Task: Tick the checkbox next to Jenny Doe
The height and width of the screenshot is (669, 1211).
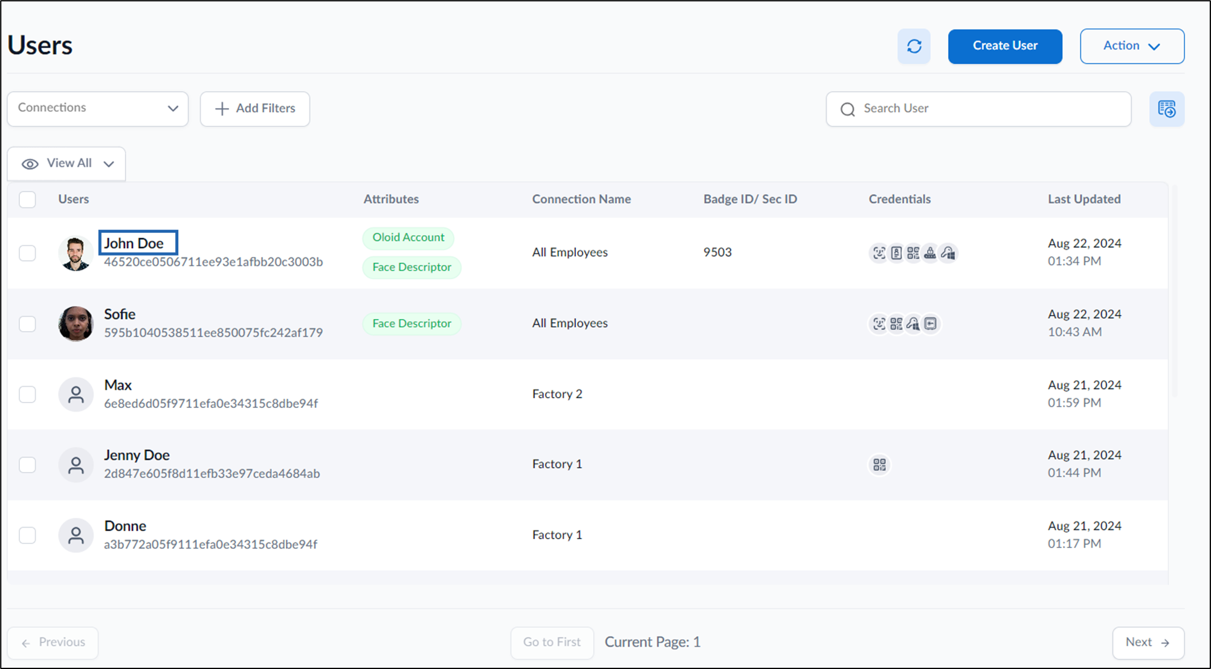Action: (x=27, y=465)
